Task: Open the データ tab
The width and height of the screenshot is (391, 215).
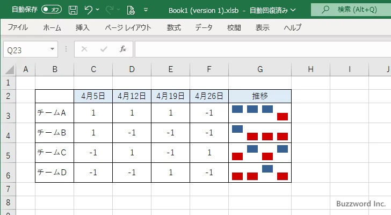Action: click(x=204, y=27)
